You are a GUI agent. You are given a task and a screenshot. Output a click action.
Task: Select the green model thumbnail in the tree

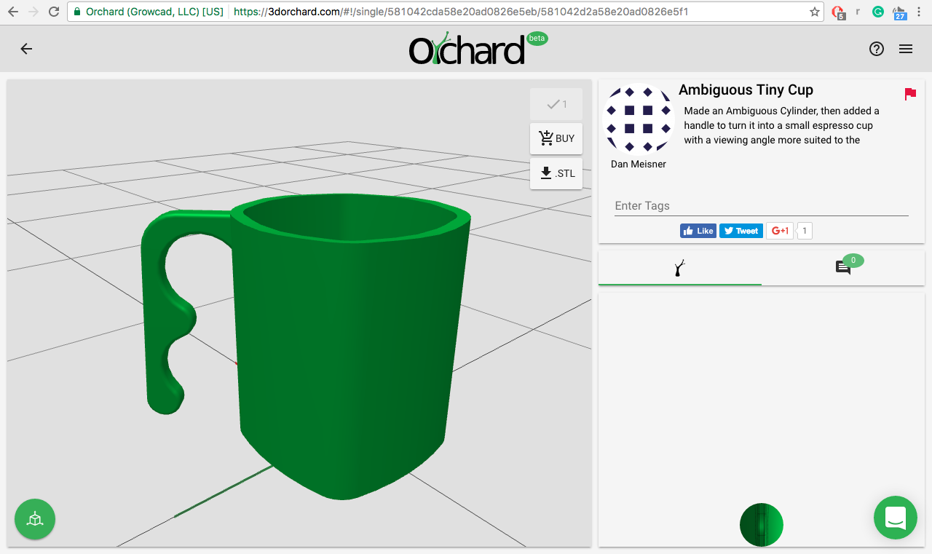click(x=762, y=524)
